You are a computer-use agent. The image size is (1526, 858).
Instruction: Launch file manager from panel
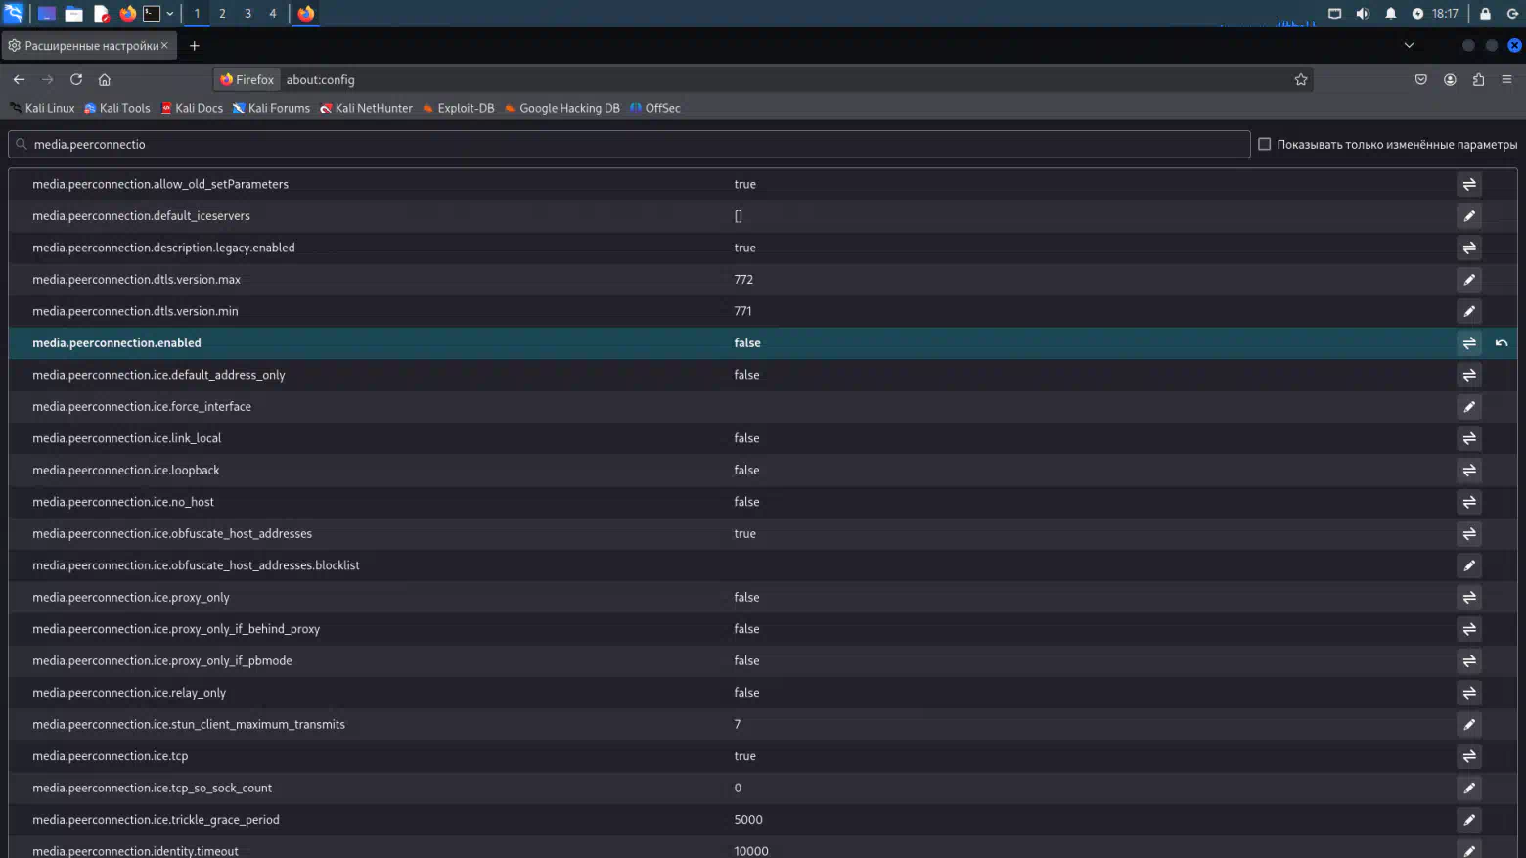pyautogui.click(x=73, y=14)
